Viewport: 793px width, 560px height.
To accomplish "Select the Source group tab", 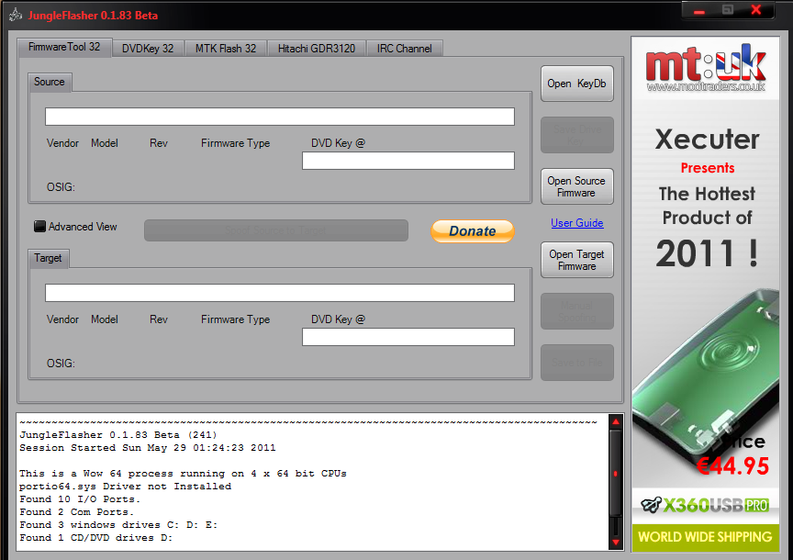I will [x=50, y=82].
